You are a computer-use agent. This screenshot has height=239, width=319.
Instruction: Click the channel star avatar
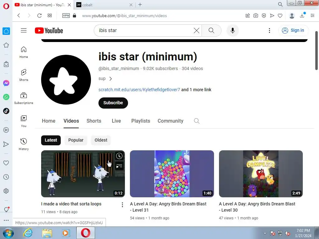[x=66, y=80]
